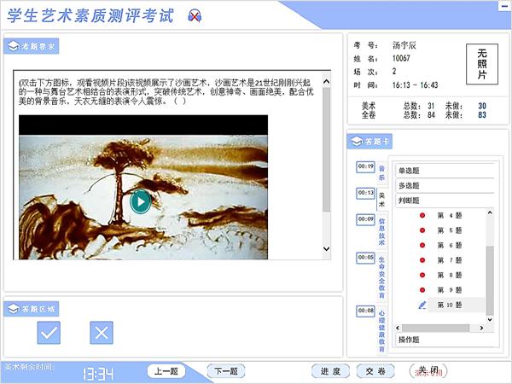Click the 答题区域 graduation cap icon
The height and width of the screenshot is (384, 512).
click(x=13, y=306)
